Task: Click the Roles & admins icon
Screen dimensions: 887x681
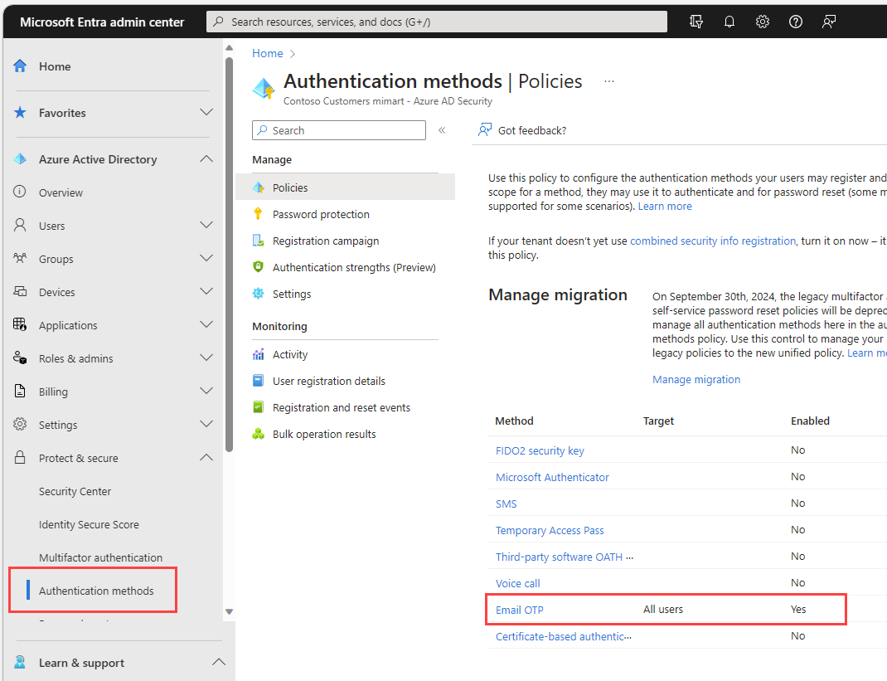Action: coord(20,358)
